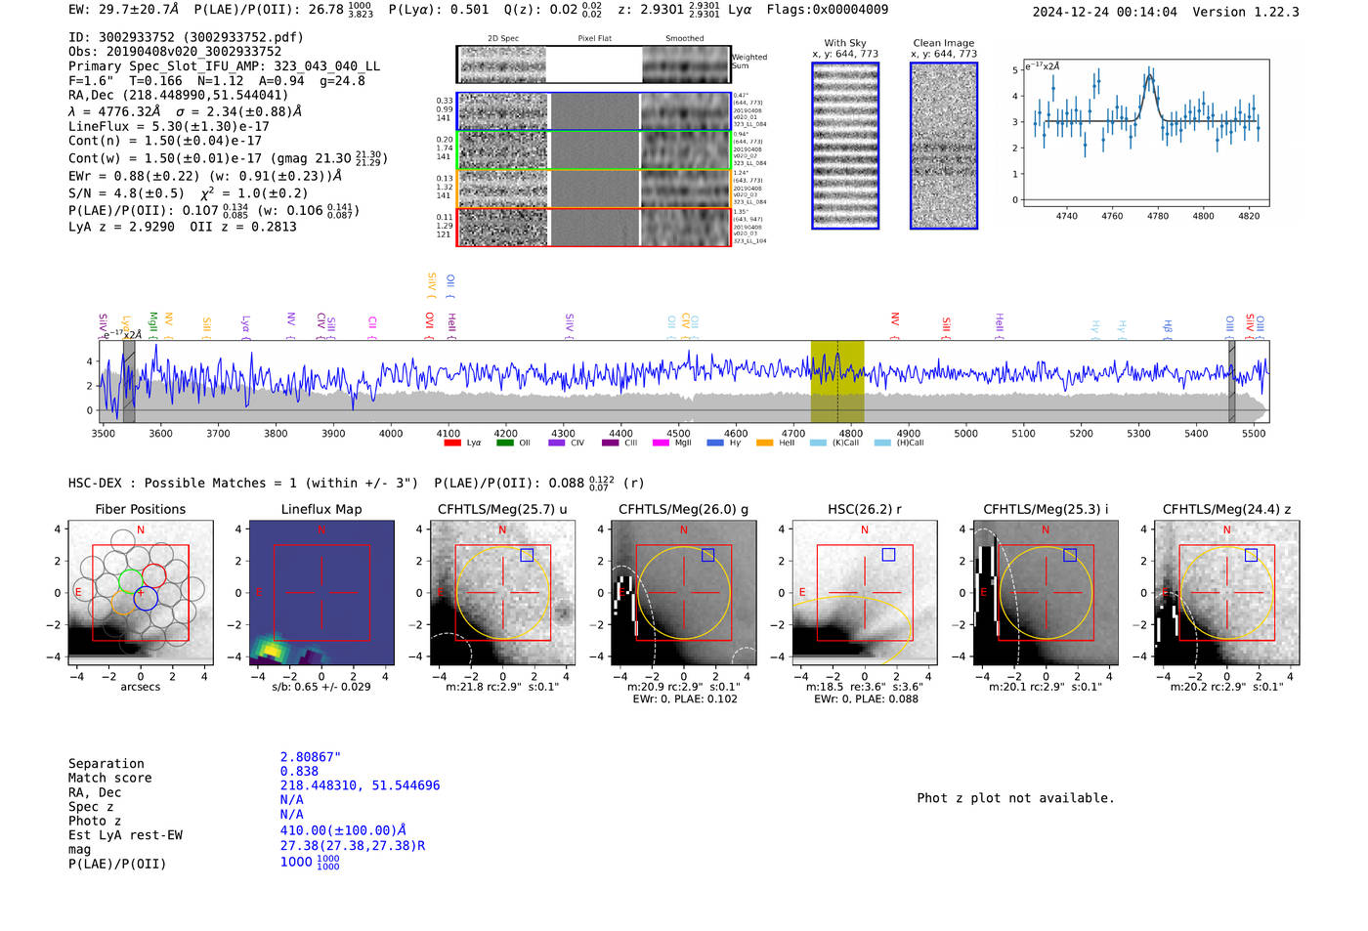Click the red Lyα legend swatch
The width and height of the screenshot is (1368, 931).
(452, 444)
